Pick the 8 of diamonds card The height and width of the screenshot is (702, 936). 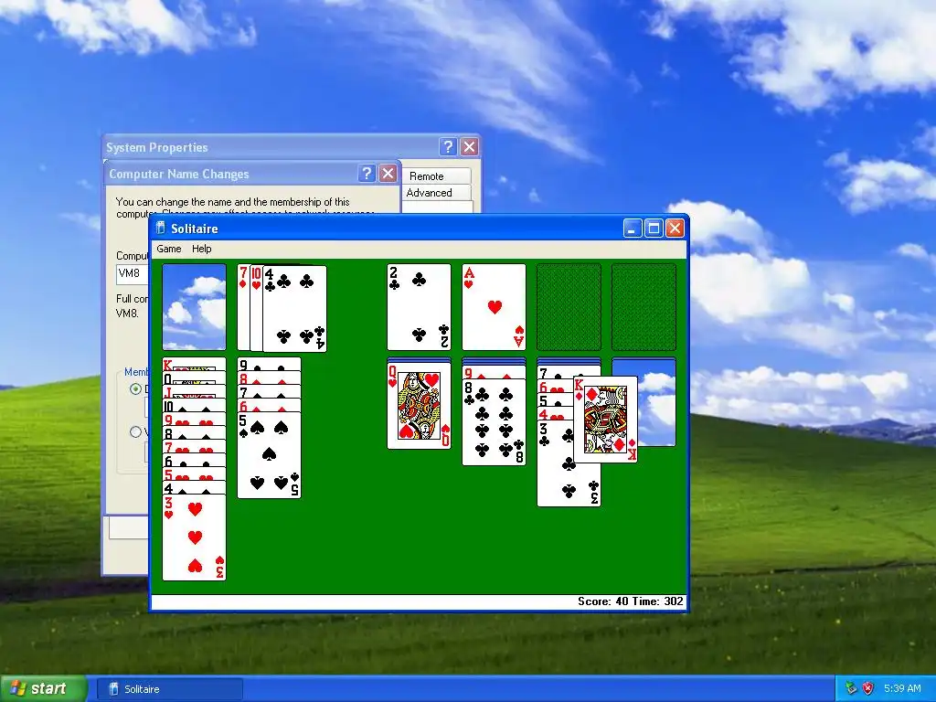point(270,378)
